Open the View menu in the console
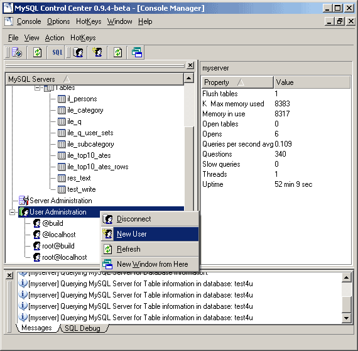The height and width of the screenshot is (351, 358). click(x=32, y=38)
